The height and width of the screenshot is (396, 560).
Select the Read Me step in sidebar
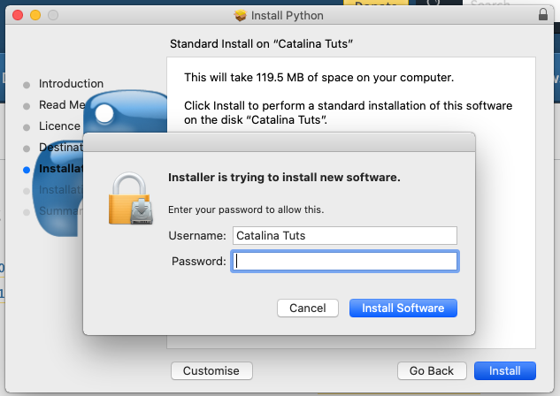[x=62, y=105]
